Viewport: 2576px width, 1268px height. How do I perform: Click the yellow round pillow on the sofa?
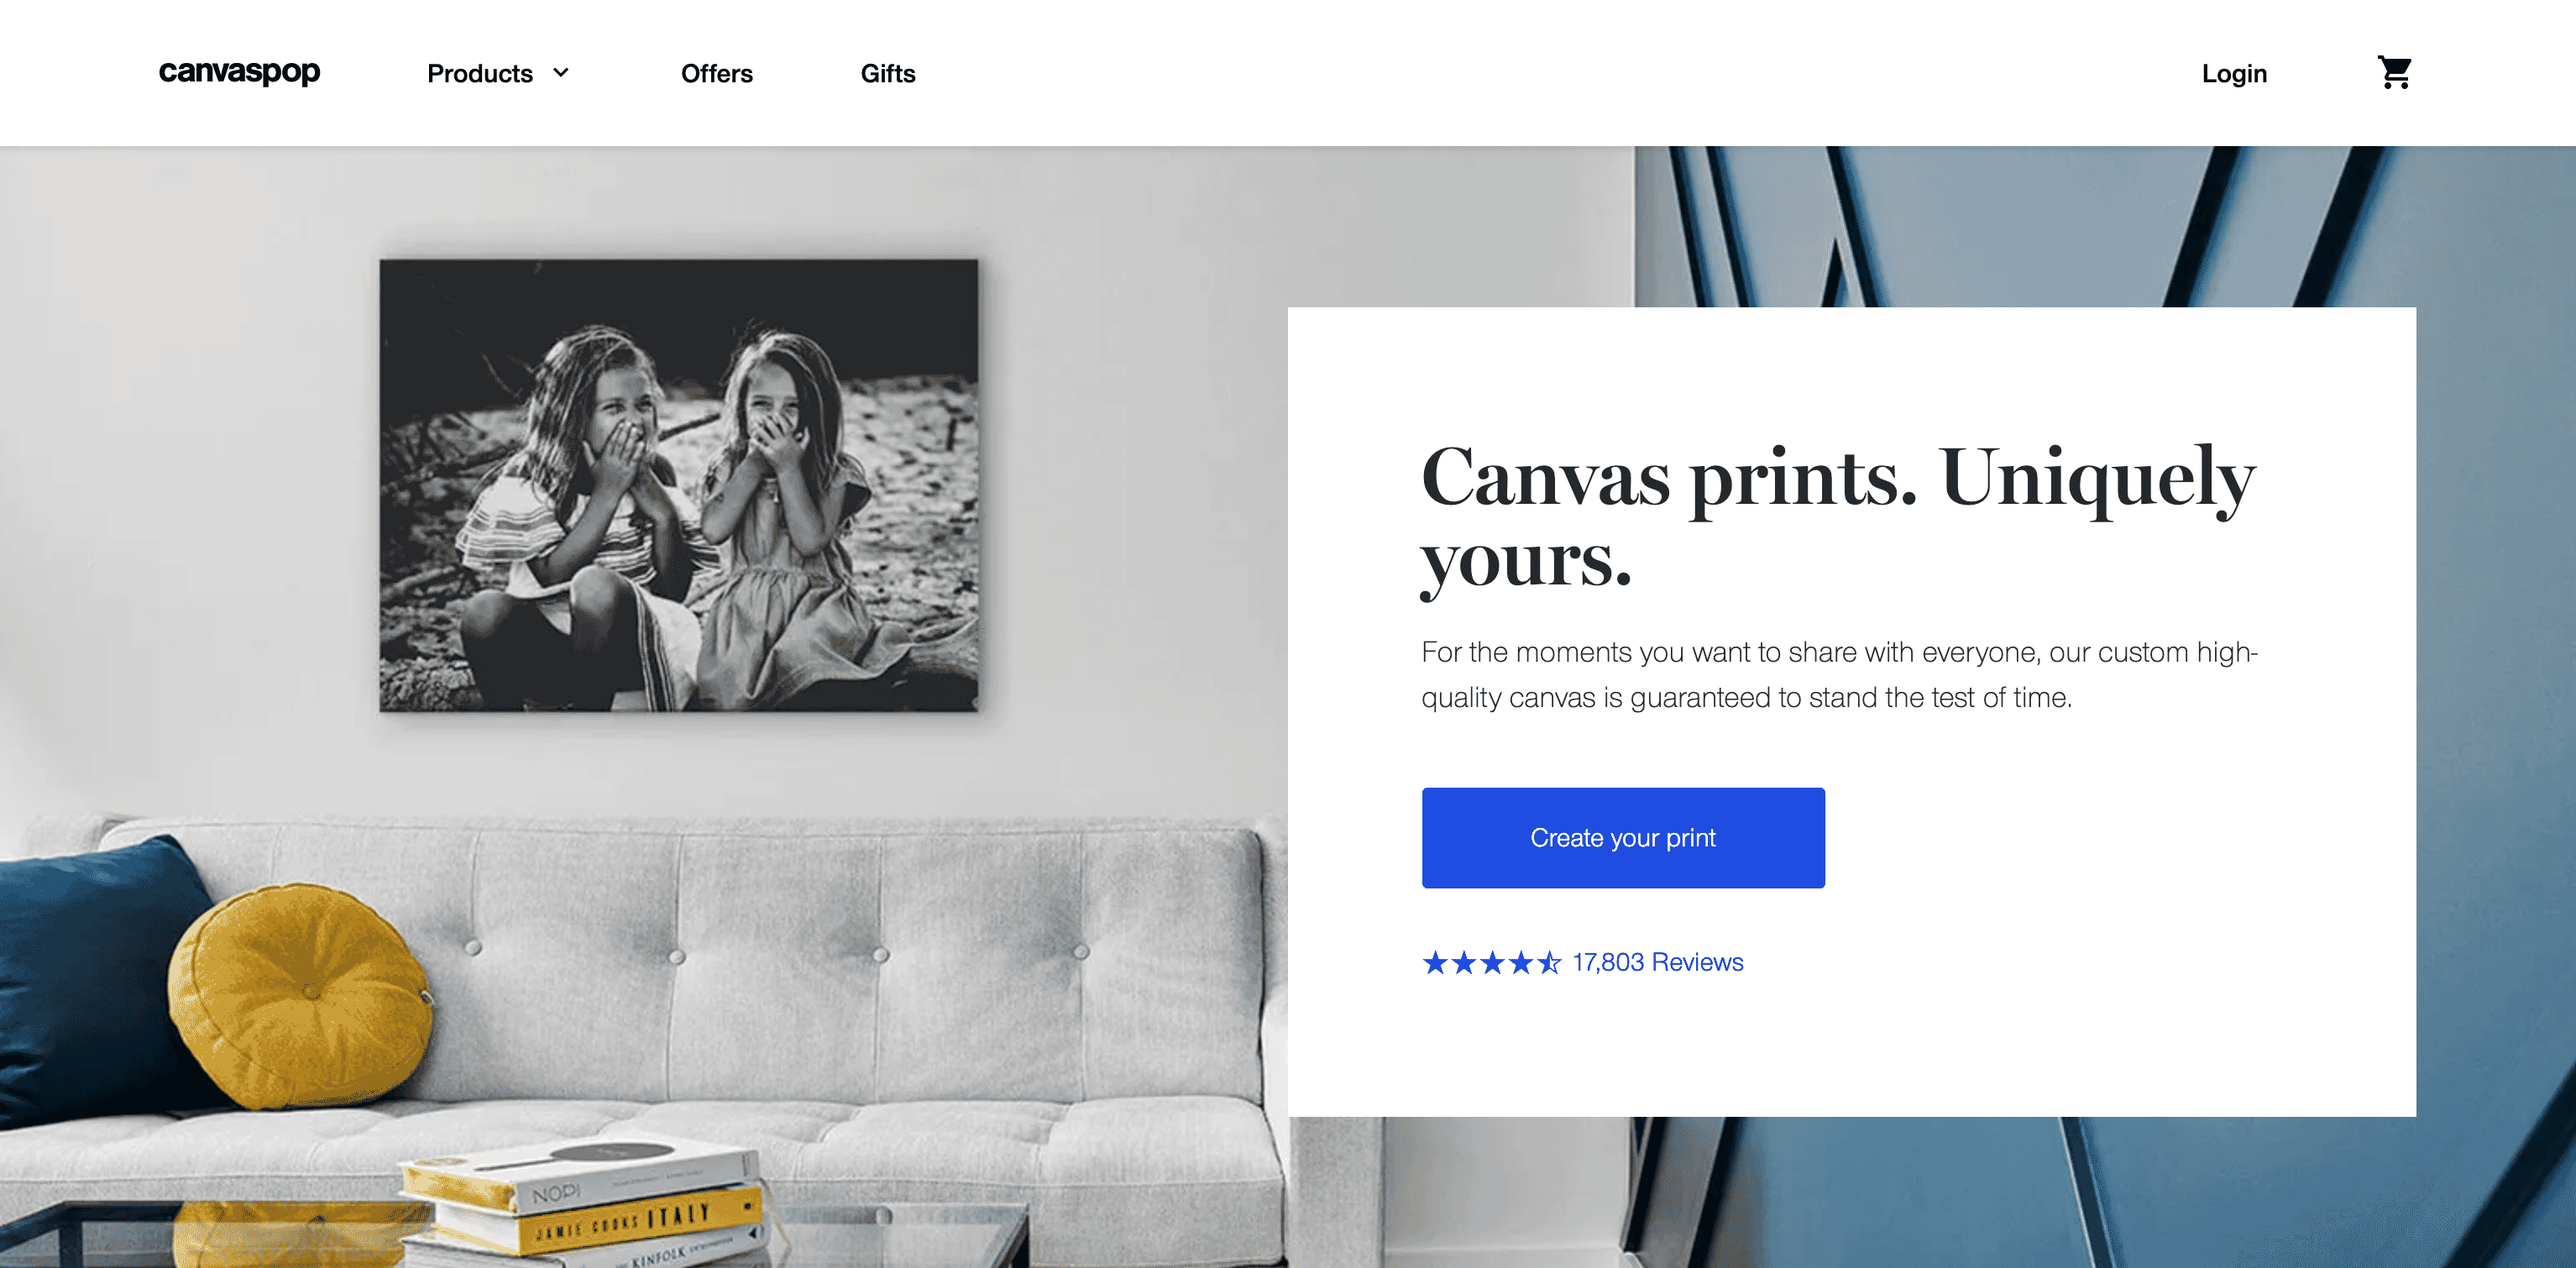click(x=300, y=994)
